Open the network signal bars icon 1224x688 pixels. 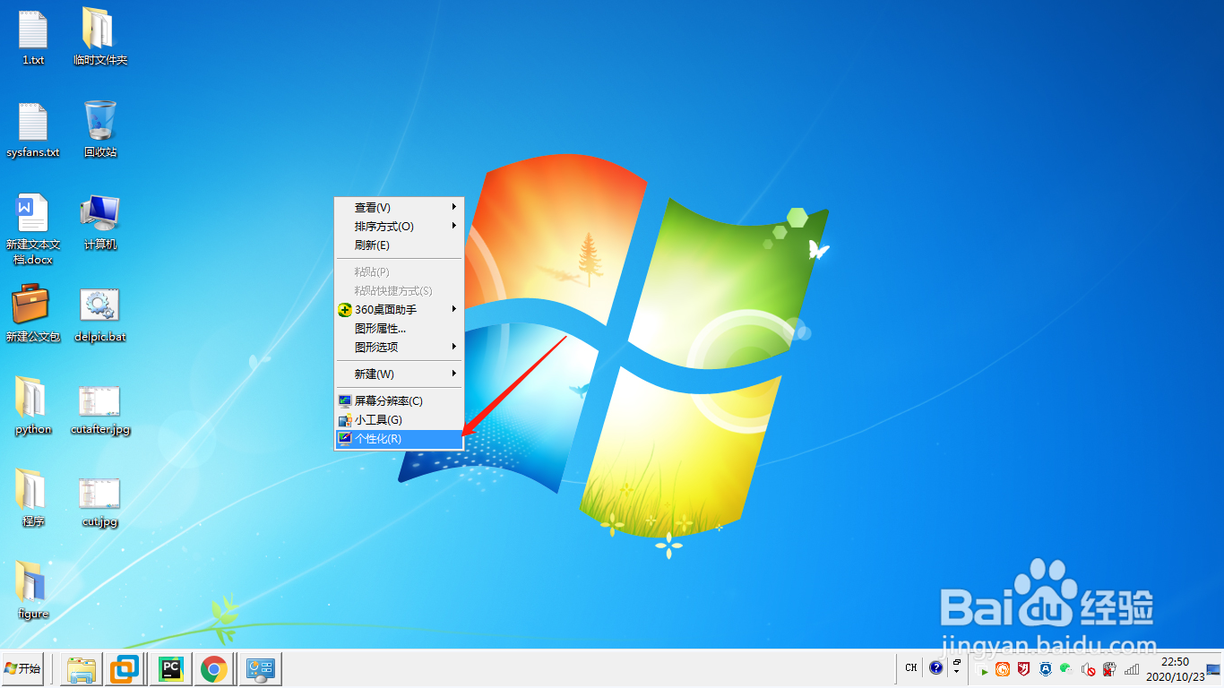(x=1132, y=669)
